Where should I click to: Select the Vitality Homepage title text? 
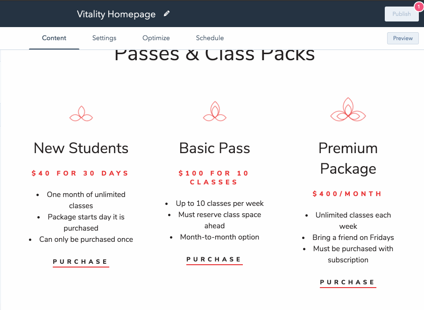116,14
